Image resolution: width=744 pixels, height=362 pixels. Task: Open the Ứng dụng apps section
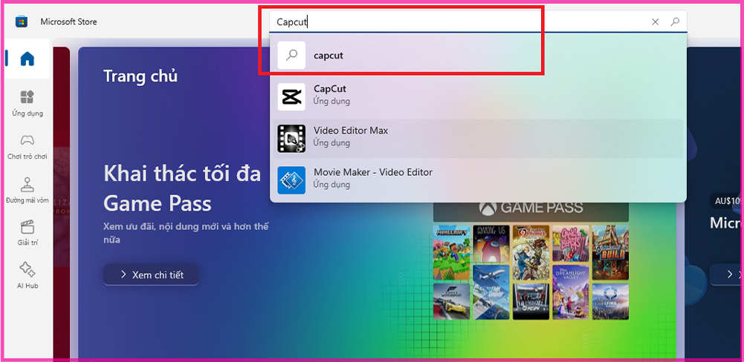(27, 103)
